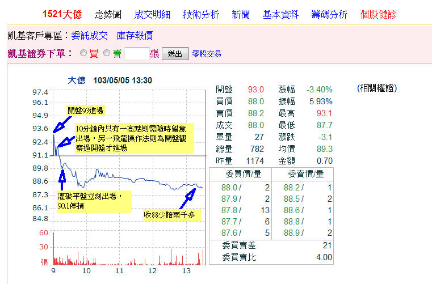Click the 張 quantity input field
The width and height of the screenshot is (432, 284).
136,53
